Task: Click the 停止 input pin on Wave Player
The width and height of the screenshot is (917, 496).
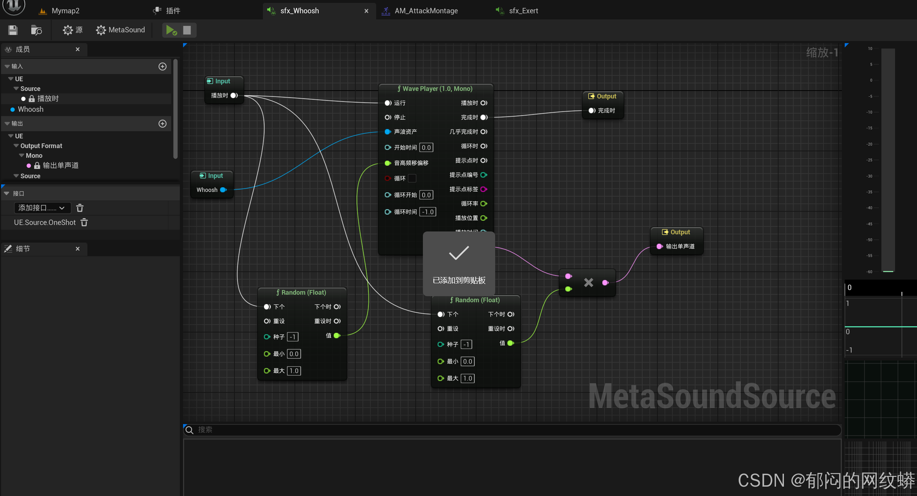Action: [388, 118]
